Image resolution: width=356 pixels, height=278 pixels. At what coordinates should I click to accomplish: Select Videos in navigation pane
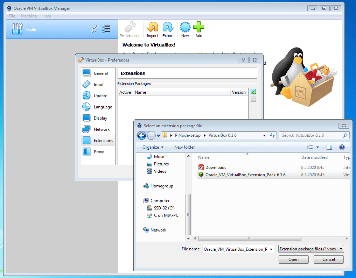coord(157,171)
